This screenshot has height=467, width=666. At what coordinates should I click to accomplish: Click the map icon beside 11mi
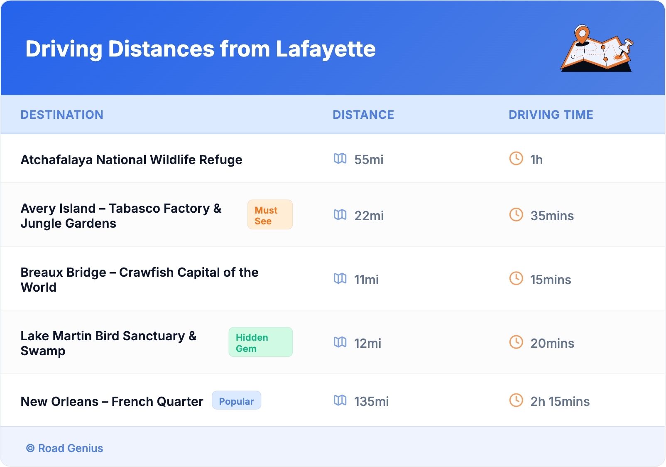[340, 279]
